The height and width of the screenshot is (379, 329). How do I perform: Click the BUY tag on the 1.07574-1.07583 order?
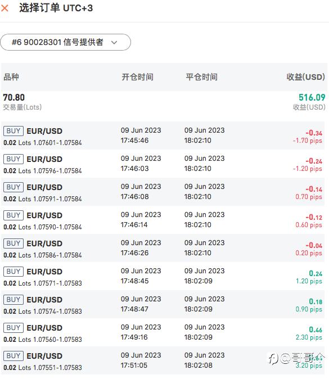click(x=13, y=300)
